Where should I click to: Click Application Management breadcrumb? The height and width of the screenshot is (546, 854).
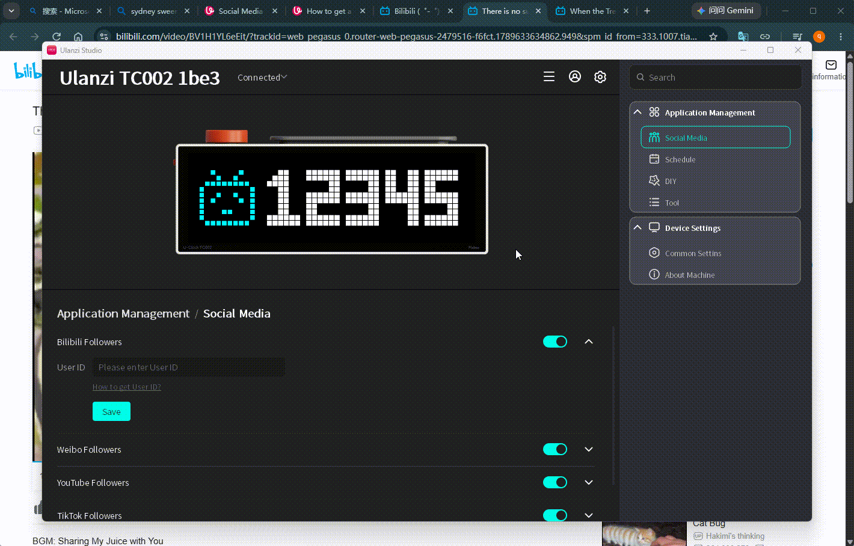coord(123,313)
